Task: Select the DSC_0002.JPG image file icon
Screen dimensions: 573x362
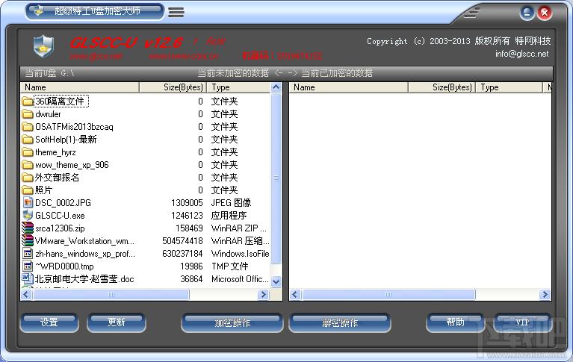Action: click(x=28, y=203)
